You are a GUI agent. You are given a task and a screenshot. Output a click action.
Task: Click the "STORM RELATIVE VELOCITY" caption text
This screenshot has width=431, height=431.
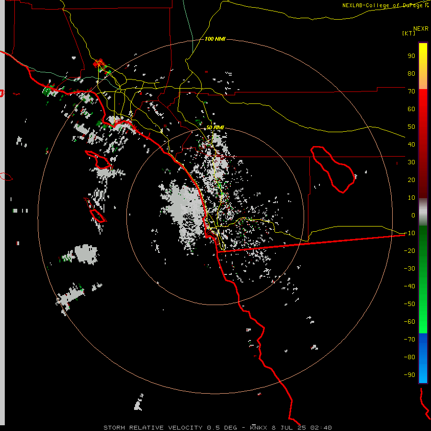coord(153,428)
